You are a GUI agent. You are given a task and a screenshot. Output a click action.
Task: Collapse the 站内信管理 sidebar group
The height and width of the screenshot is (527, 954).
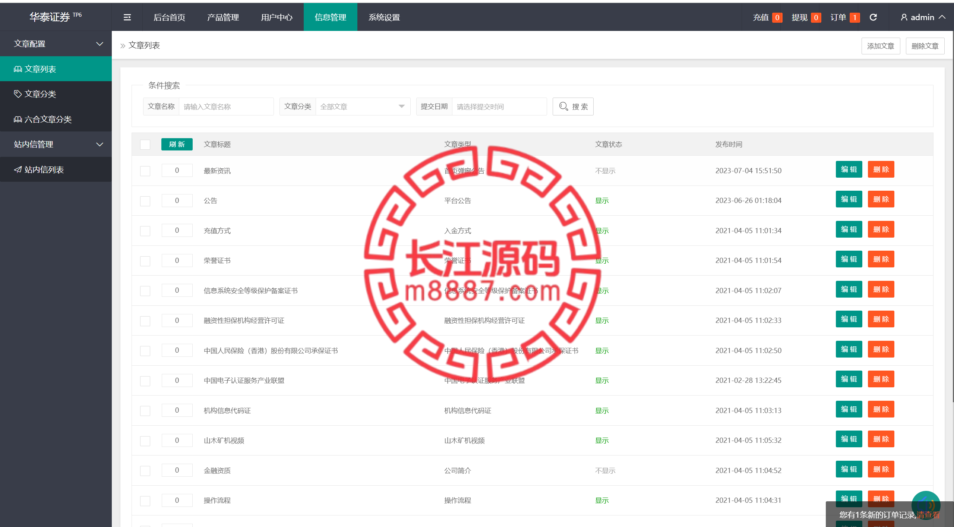pos(56,144)
